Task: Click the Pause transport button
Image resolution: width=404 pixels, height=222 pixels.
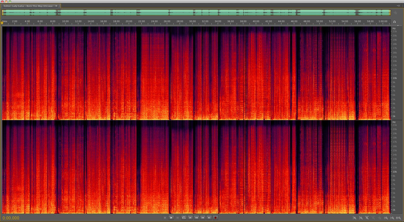Action: point(177,218)
